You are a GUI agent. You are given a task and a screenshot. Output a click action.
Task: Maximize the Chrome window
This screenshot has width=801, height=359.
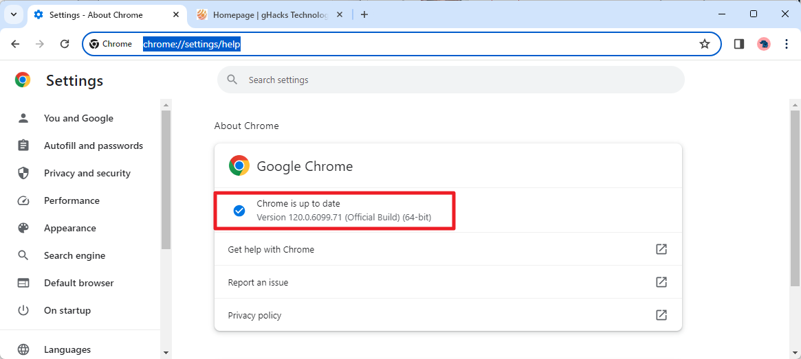(754, 14)
